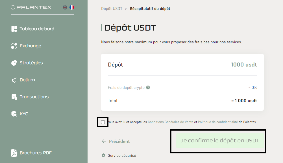Open Tableau de bord menu item

33,29
